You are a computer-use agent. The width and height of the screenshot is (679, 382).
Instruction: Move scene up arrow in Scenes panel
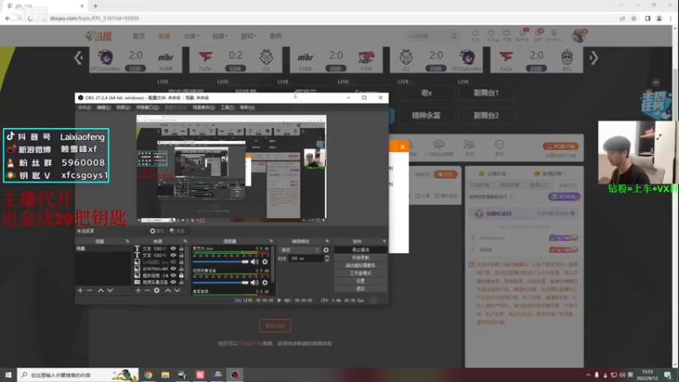pos(100,290)
